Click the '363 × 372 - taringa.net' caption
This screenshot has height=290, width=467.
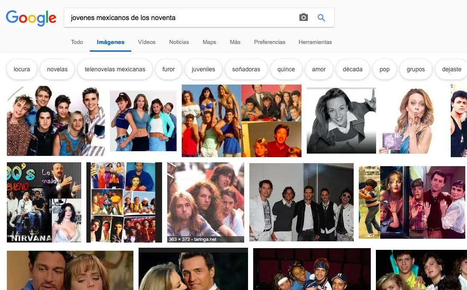(192, 239)
